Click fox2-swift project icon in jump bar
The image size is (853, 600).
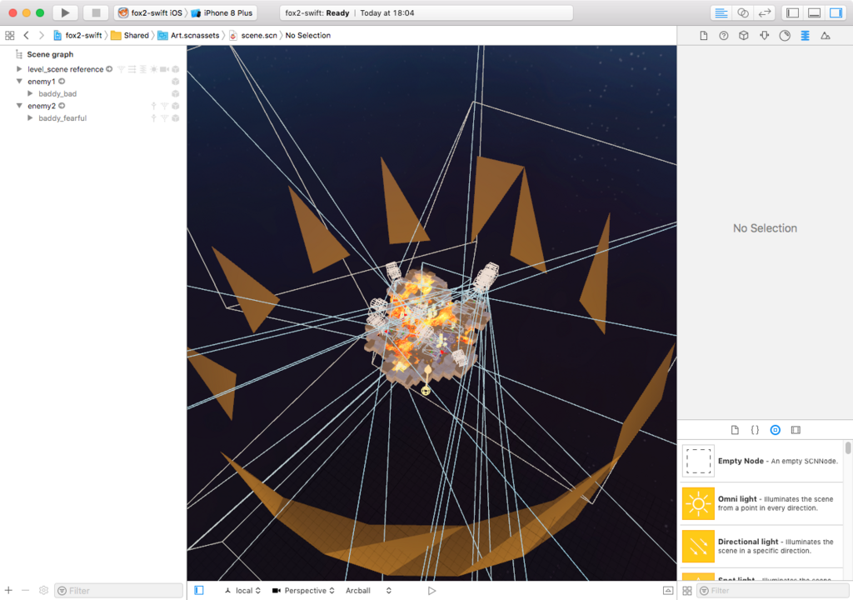[x=57, y=35]
